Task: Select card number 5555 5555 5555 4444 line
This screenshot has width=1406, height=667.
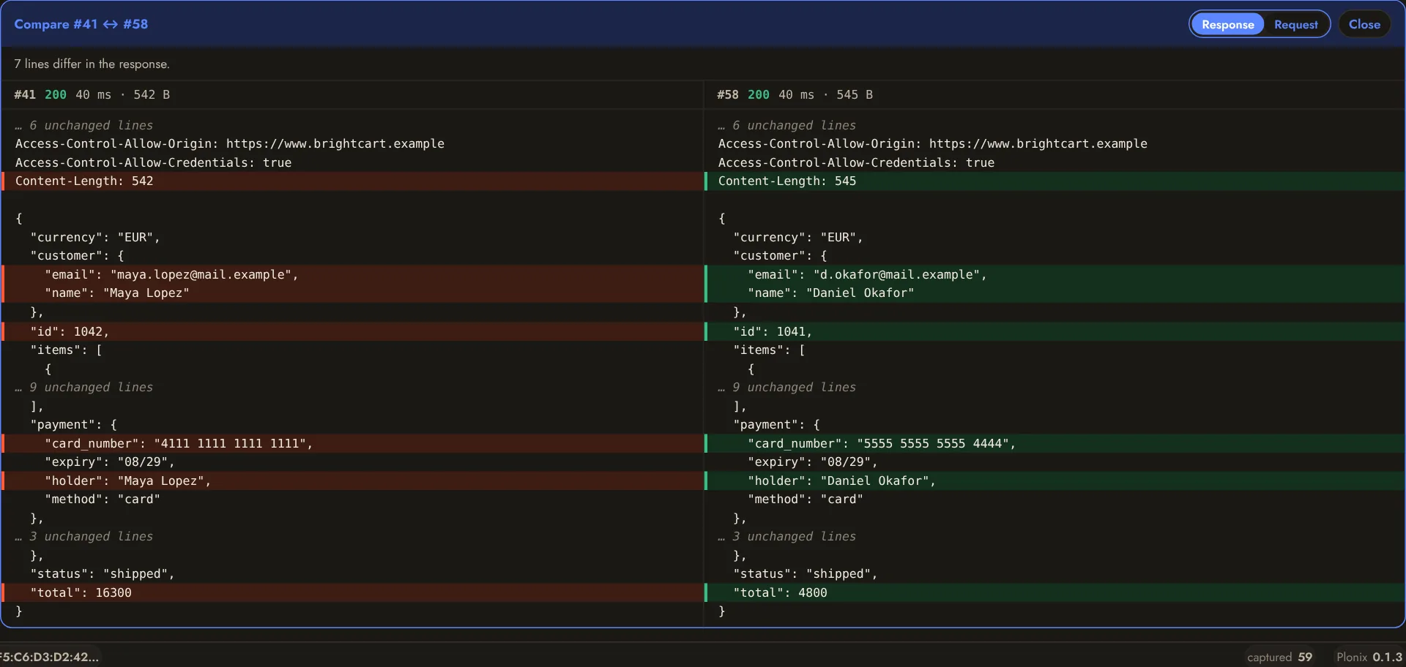Action: (x=1054, y=443)
